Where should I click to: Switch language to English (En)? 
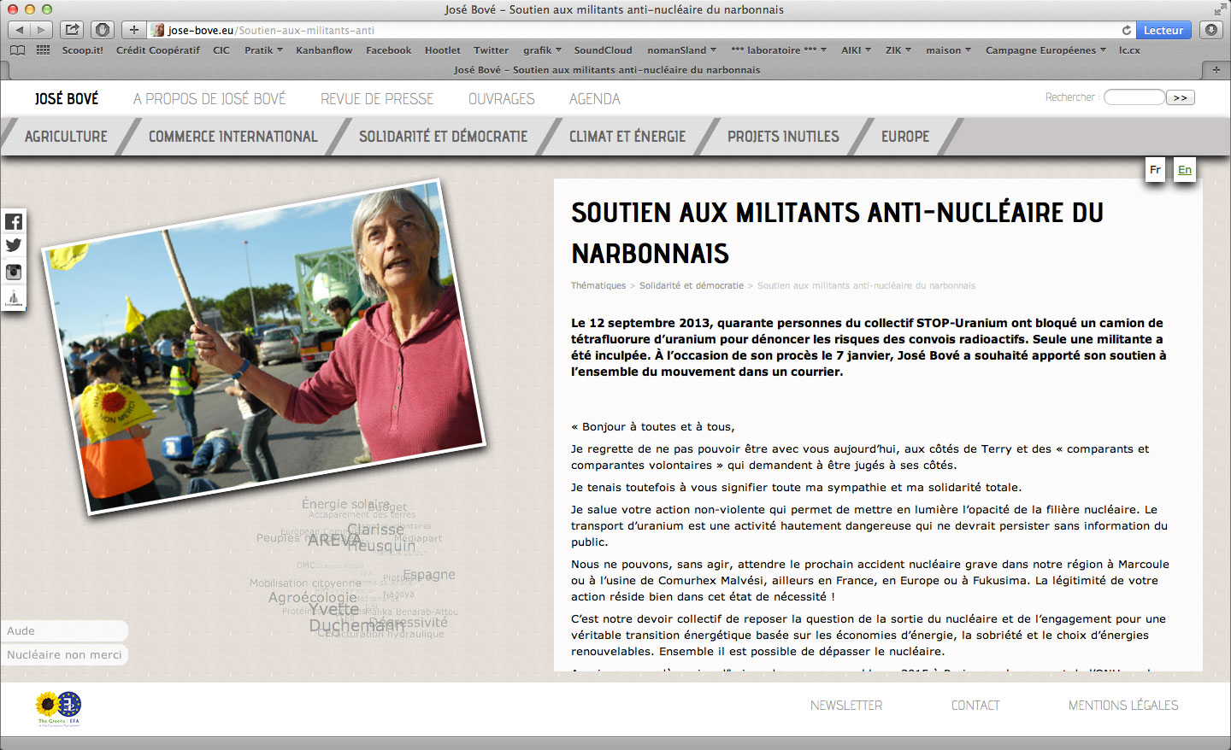1185,169
